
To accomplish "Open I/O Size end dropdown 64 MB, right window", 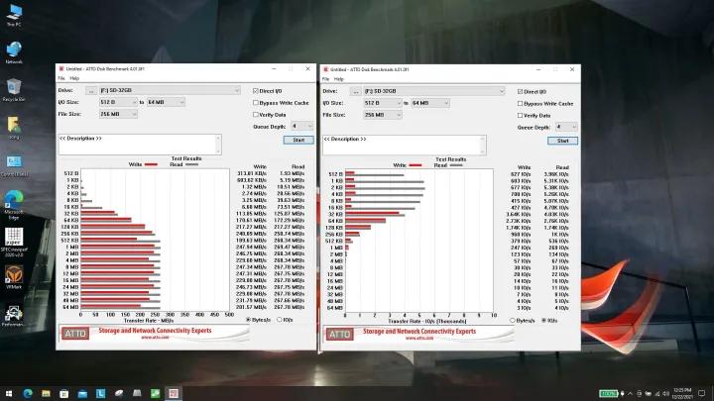I will pos(430,103).
